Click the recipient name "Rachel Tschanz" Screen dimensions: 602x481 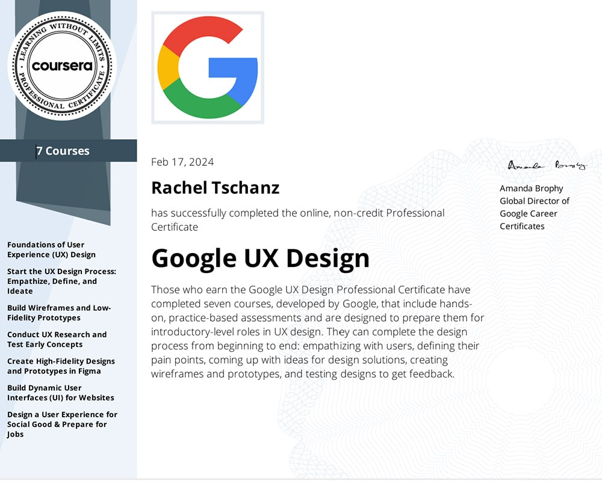pyautogui.click(x=215, y=188)
